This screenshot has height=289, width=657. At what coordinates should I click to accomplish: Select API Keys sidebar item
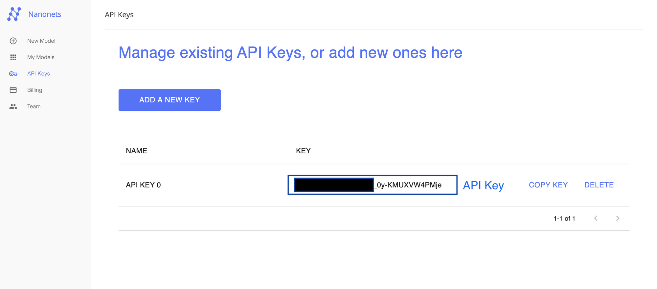coord(38,74)
